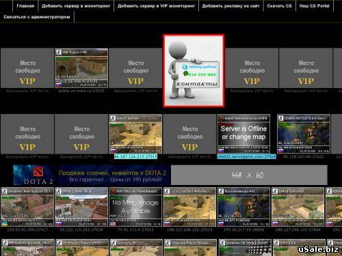This screenshot has width=342, height=256.
Task: Open the Server is Offline server card
Action: [x=244, y=134]
